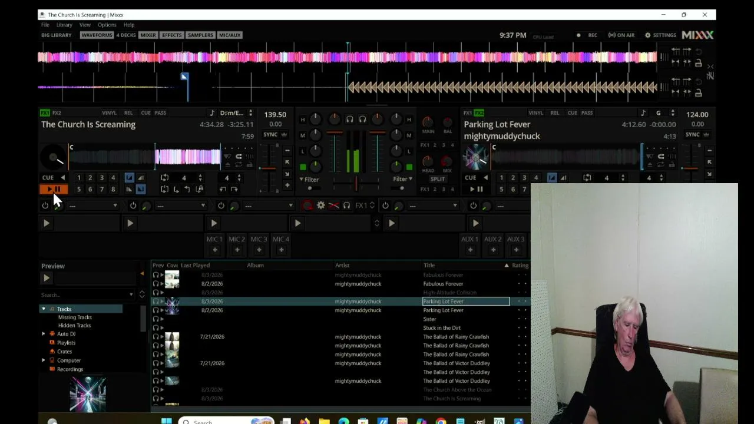Toggle deck 1 SYNC
Screen dimensions: 754x424
point(270,135)
